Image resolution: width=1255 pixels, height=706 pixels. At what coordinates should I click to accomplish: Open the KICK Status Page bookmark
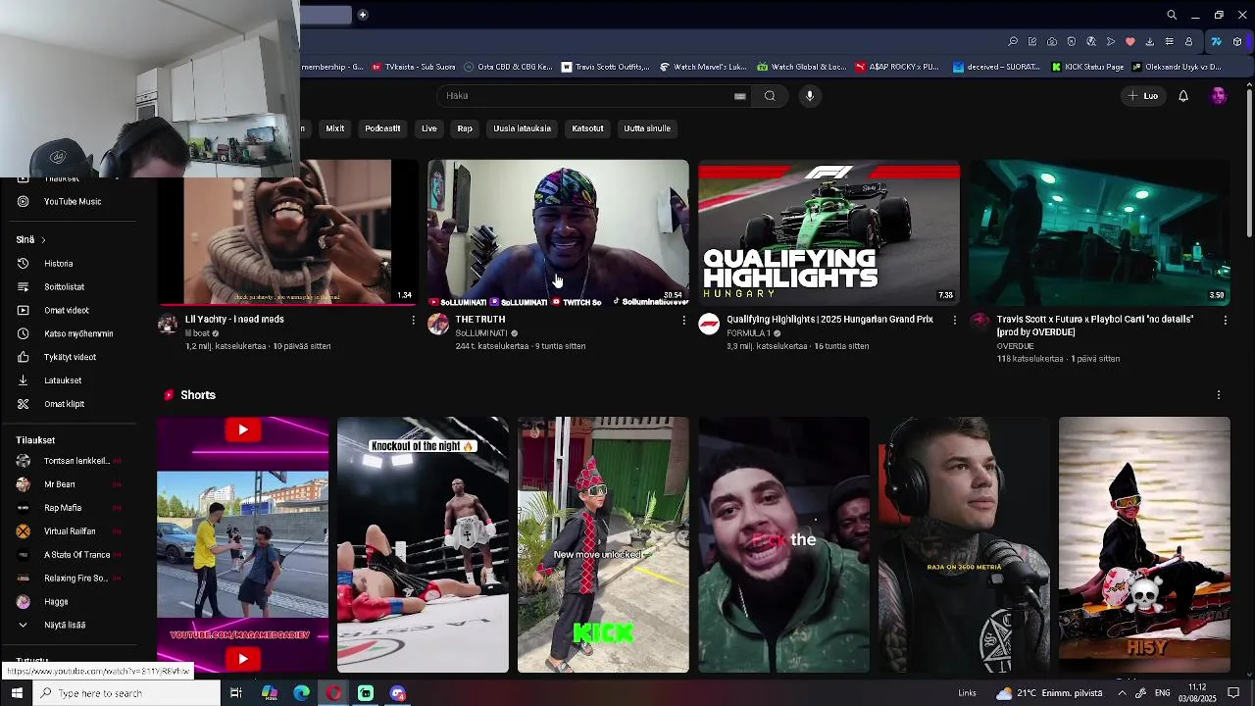1087,67
